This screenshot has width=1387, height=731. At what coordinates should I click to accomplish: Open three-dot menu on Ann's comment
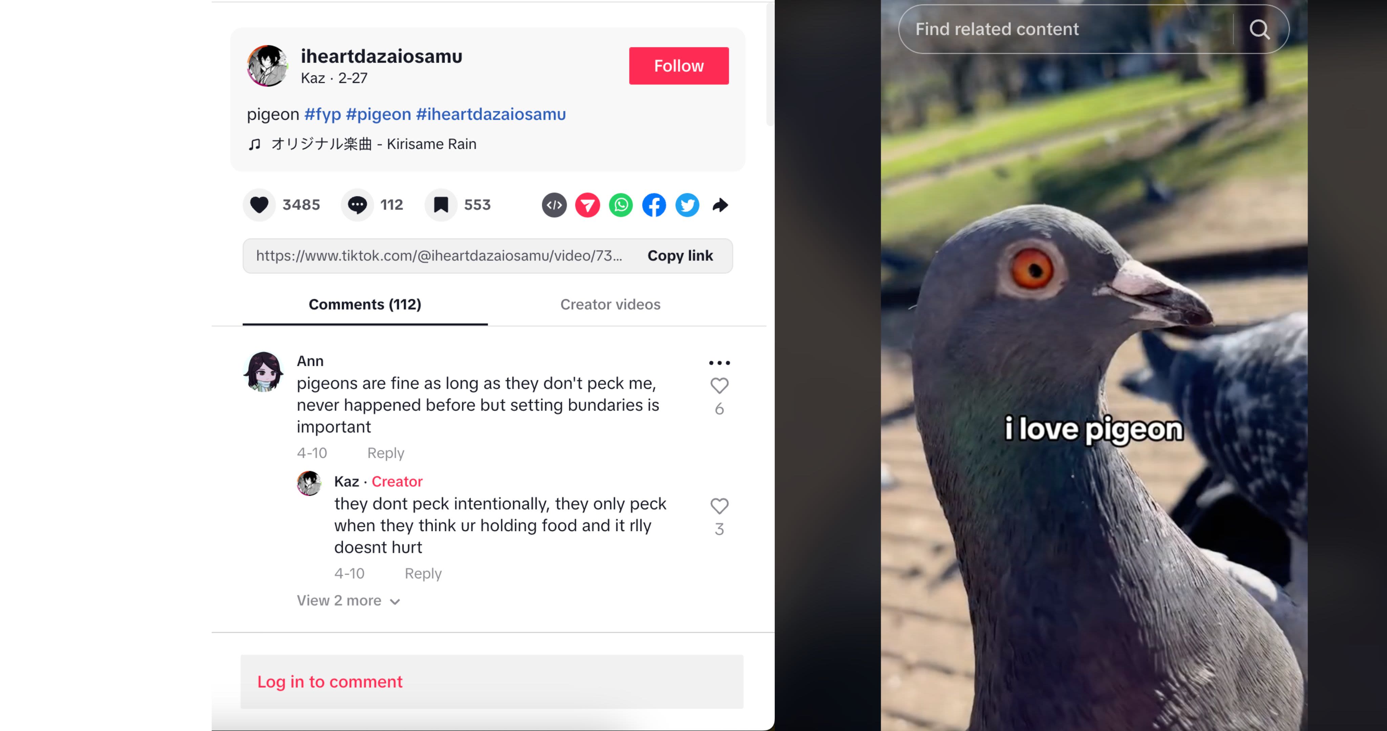(x=719, y=363)
